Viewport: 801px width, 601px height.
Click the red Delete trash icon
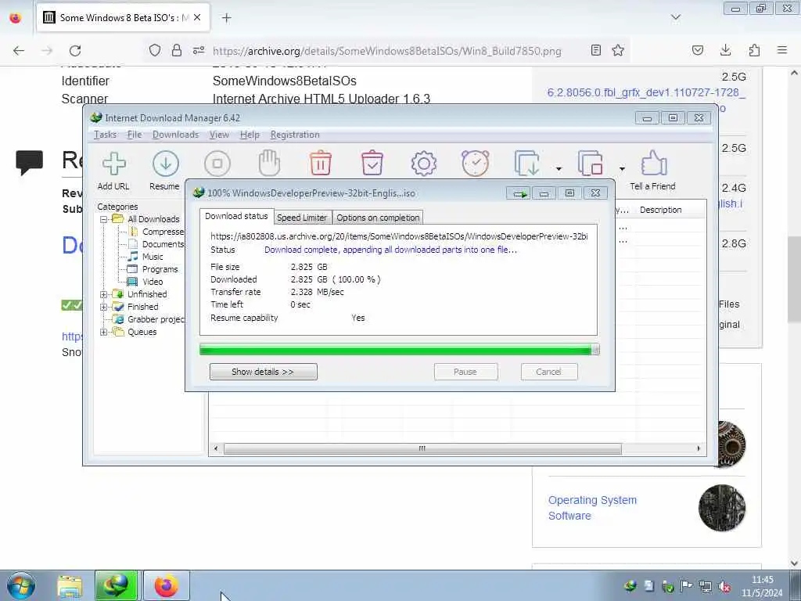[321, 164]
